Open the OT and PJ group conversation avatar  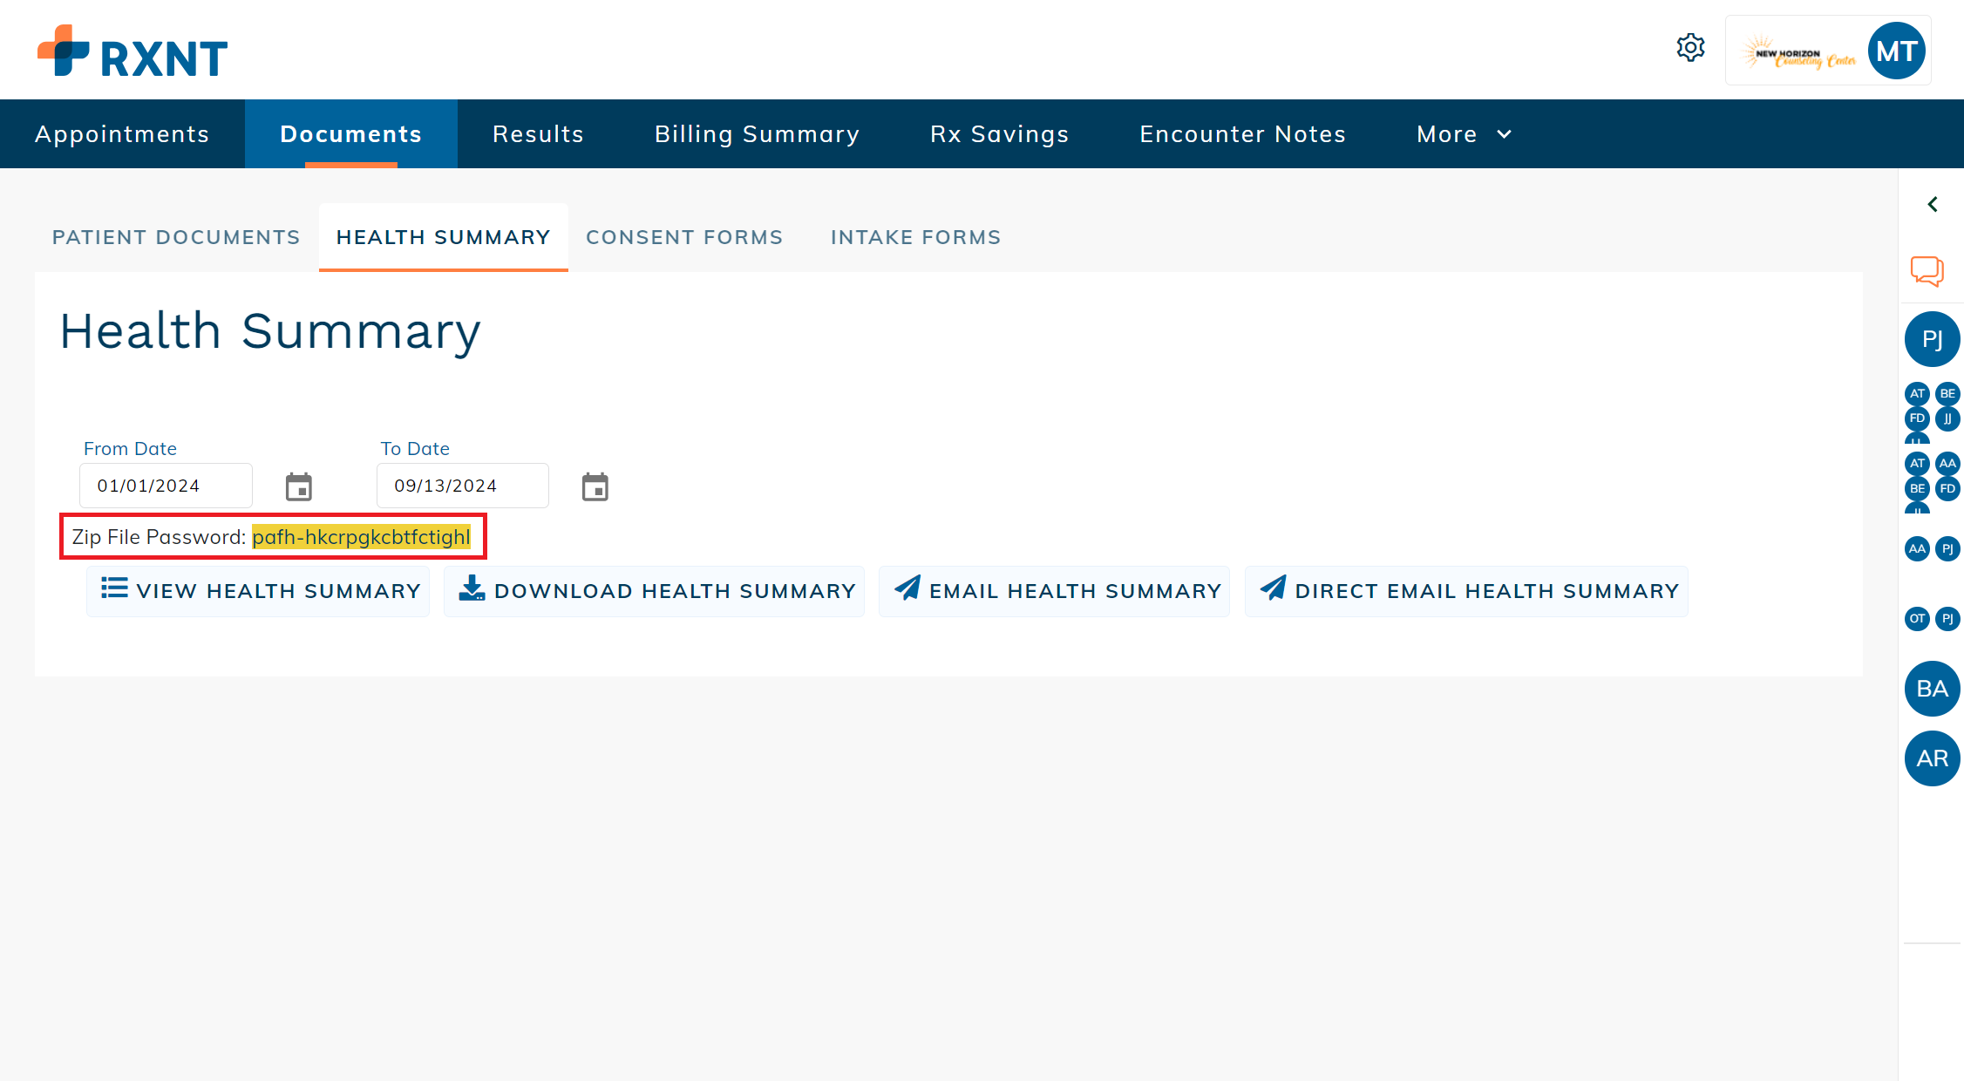[1932, 619]
